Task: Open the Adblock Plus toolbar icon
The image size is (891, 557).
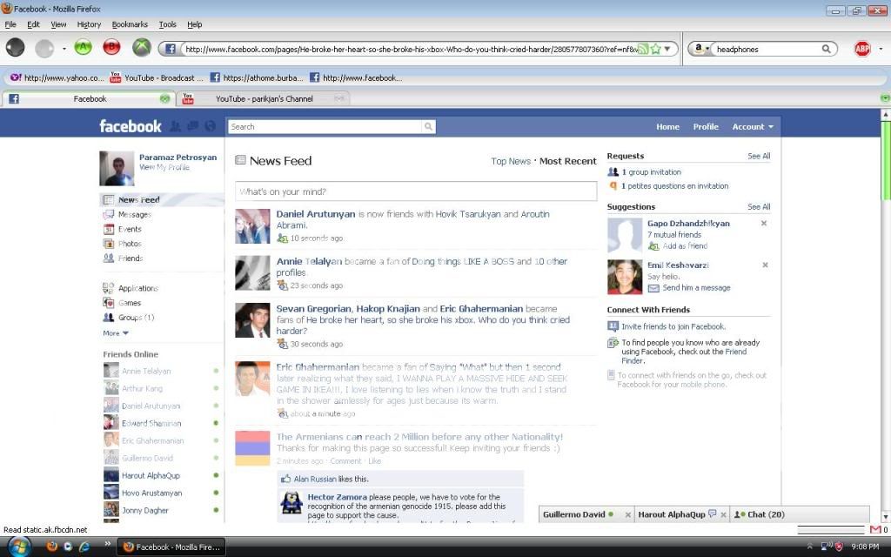Action: 862,49
